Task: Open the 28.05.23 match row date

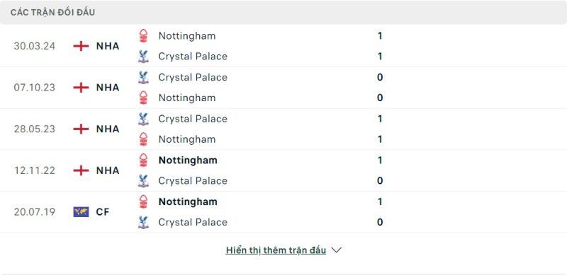Action: click(x=35, y=129)
